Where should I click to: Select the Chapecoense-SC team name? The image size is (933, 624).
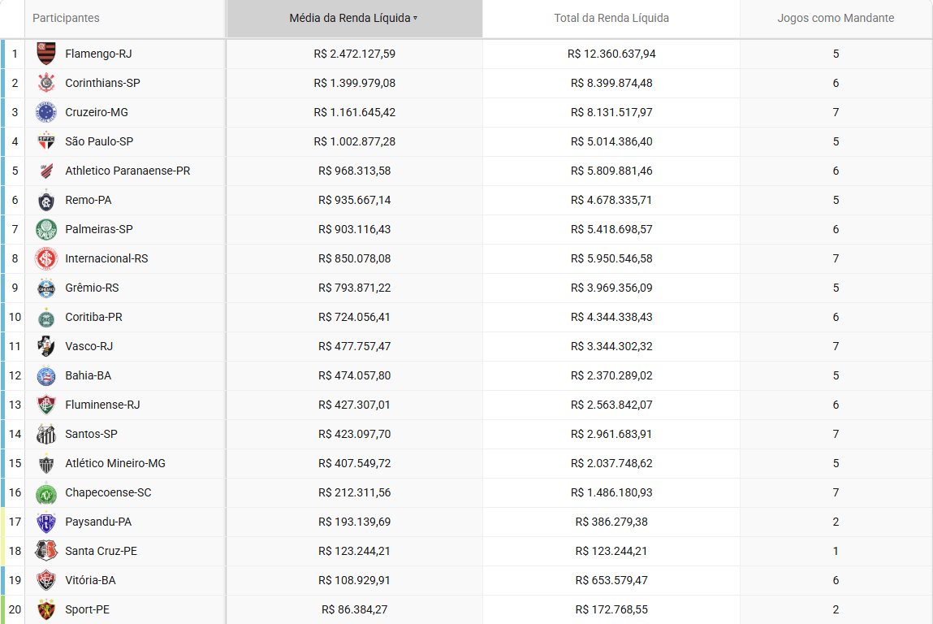pos(108,492)
